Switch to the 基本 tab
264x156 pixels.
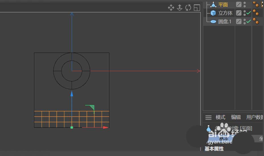[223, 139]
